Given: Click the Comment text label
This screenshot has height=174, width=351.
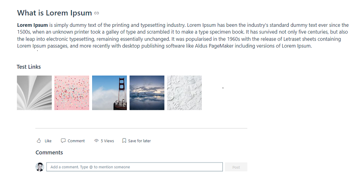Looking at the screenshot, I should click(76, 141).
